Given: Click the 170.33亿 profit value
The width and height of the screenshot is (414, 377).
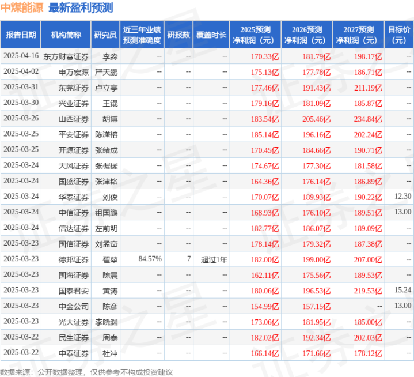Looking at the screenshot, I should 265,56.
